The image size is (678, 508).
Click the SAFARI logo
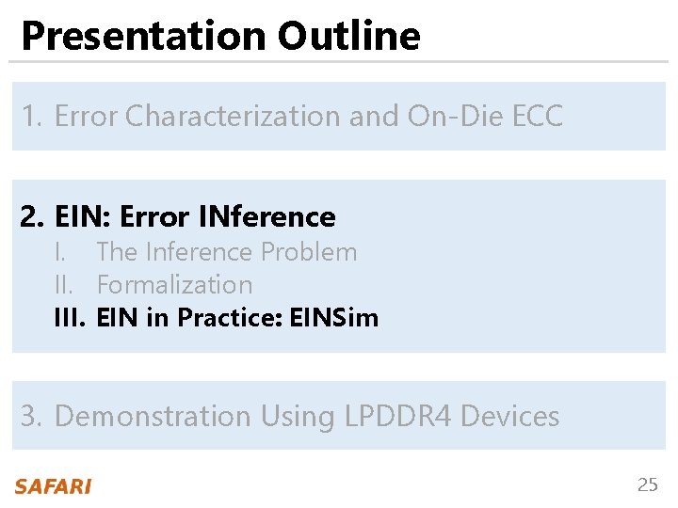[x=52, y=486]
